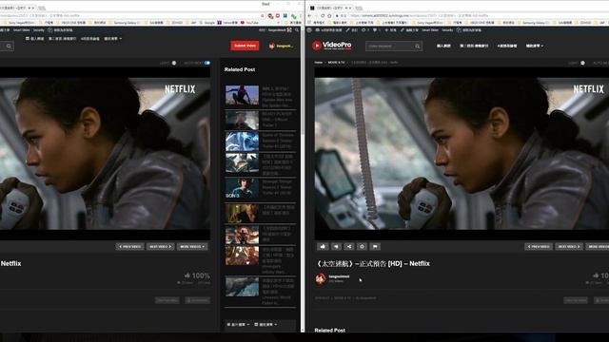
Task: Click the uploader avatar below the video title
Action: pos(321,278)
